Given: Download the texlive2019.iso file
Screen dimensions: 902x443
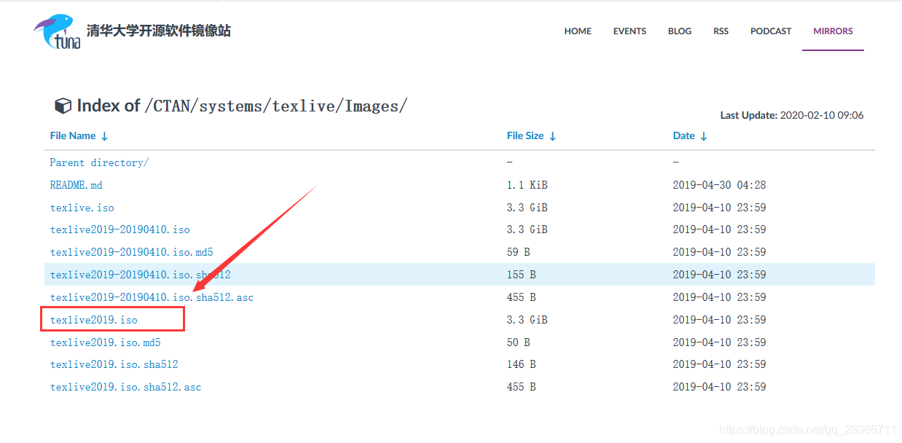Looking at the screenshot, I should [93, 320].
